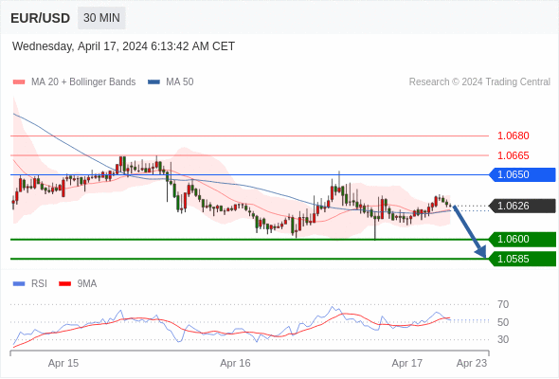
Task: Toggle the MA 50 legend entry
Action: point(171,82)
